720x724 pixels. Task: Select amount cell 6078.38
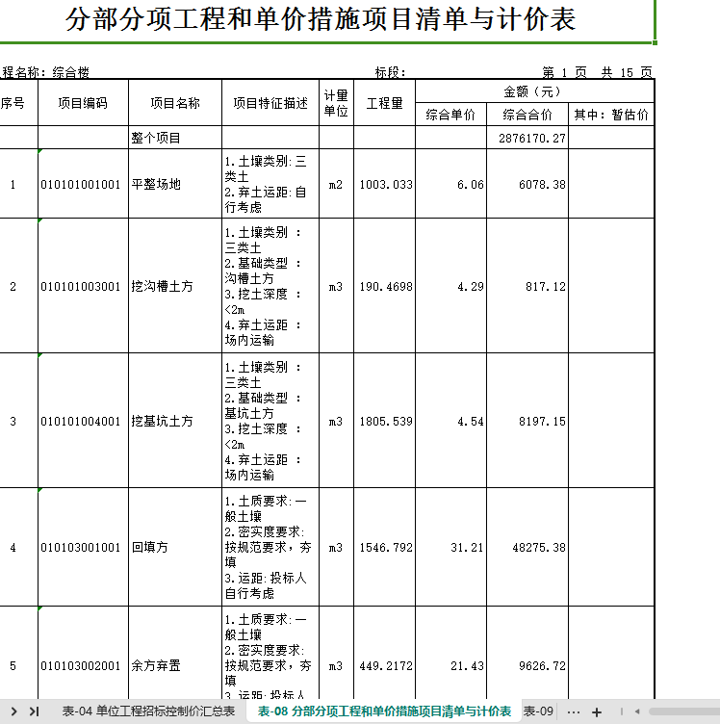click(527, 184)
